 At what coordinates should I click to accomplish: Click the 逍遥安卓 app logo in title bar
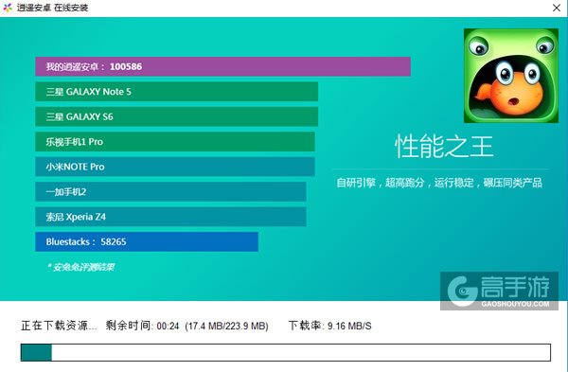click(x=8, y=8)
